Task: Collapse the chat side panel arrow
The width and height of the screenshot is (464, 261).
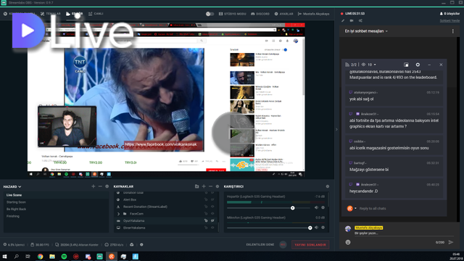Action: (336, 129)
